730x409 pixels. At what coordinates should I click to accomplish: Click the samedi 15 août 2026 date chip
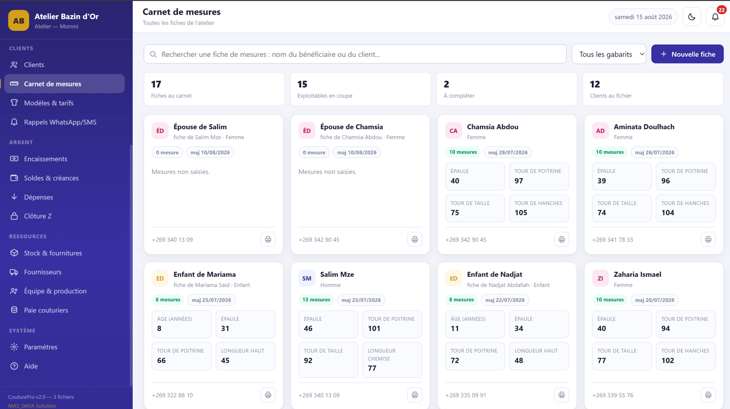coord(643,17)
